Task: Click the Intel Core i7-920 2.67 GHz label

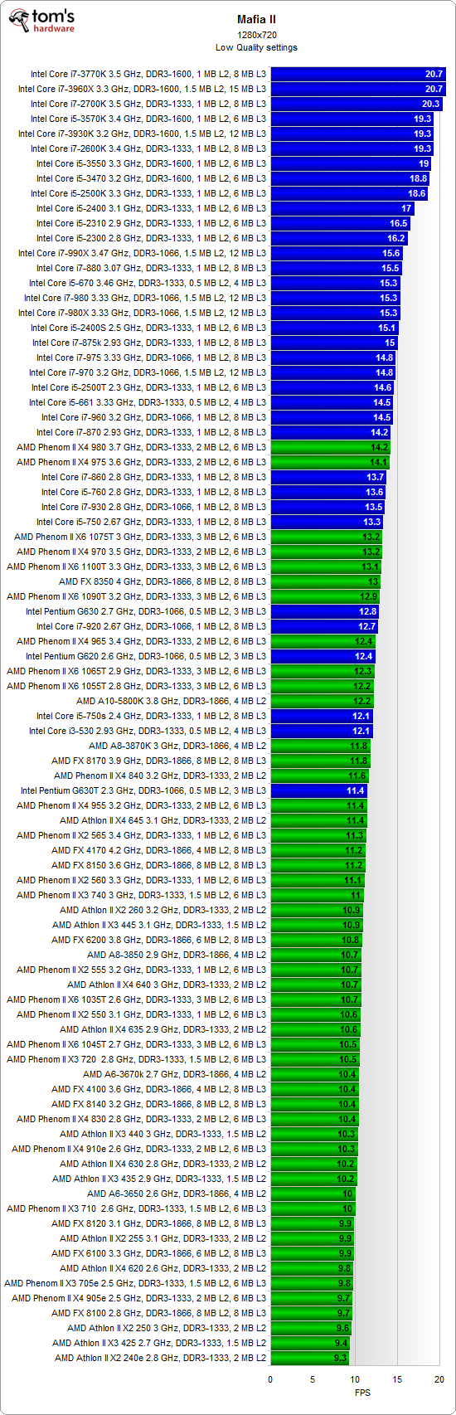Action: (x=151, y=626)
